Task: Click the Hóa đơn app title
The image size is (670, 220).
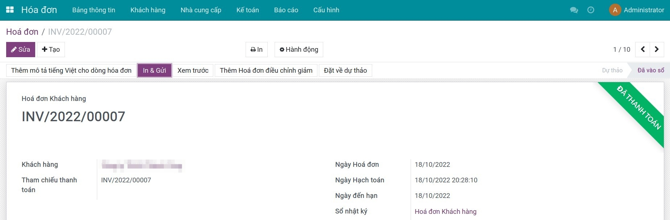Action: [x=39, y=10]
